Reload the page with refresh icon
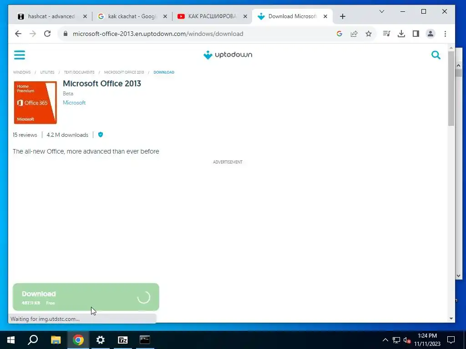Viewport: 466px width, 349px height. pos(47,34)
